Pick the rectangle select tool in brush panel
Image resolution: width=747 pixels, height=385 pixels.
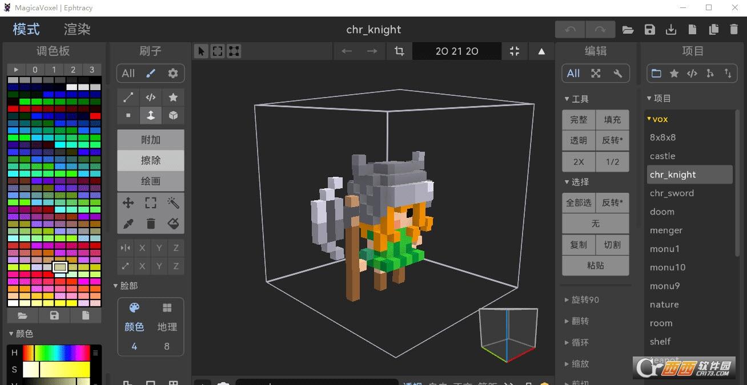(x=151, y=203)
